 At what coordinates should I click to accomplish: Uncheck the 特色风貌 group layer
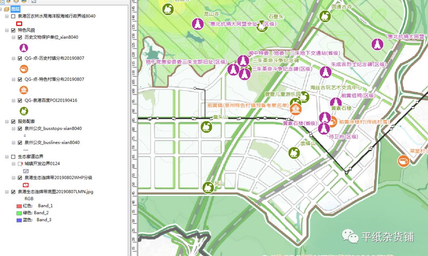(x=13, y=30)
